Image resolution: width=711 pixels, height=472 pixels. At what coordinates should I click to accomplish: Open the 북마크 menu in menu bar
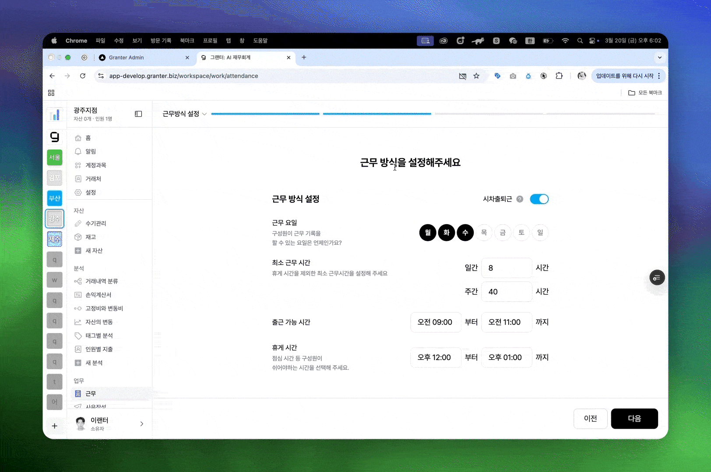pyautogui.click(x=187, y=41)
